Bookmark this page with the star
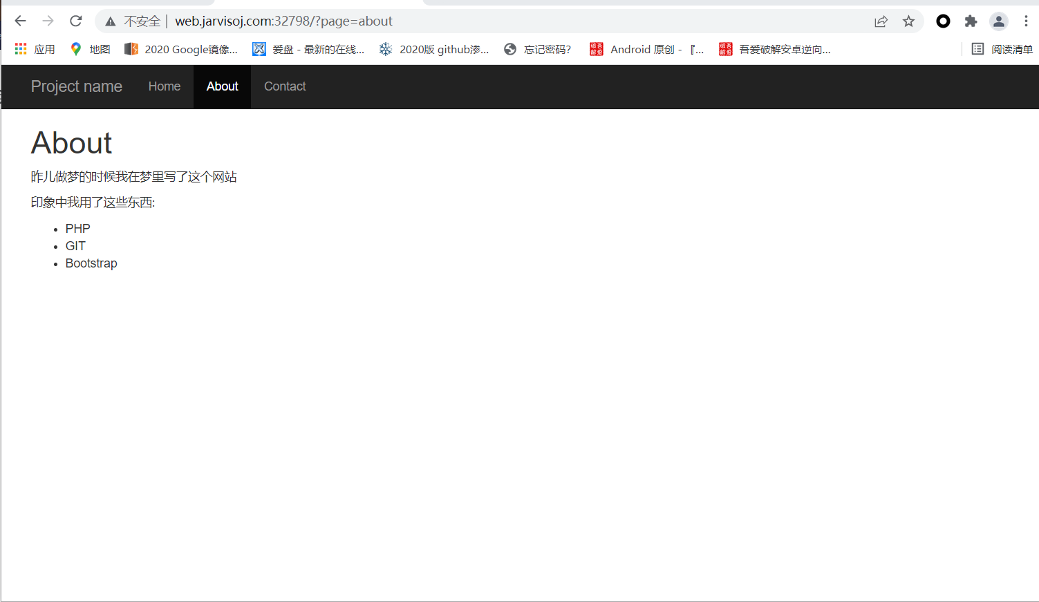 point(908,21)
